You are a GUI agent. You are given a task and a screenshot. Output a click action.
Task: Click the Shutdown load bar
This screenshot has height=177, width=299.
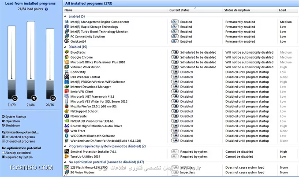click(x=50, y=64)
